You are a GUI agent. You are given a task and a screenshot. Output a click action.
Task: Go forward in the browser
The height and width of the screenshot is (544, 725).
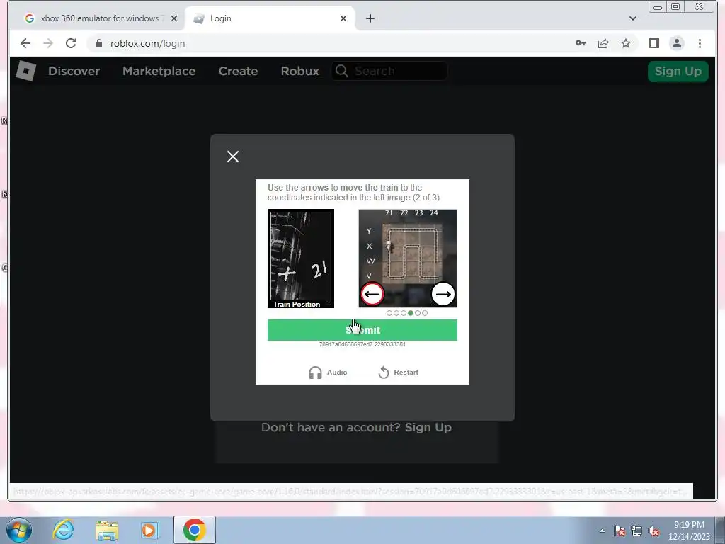48,43
